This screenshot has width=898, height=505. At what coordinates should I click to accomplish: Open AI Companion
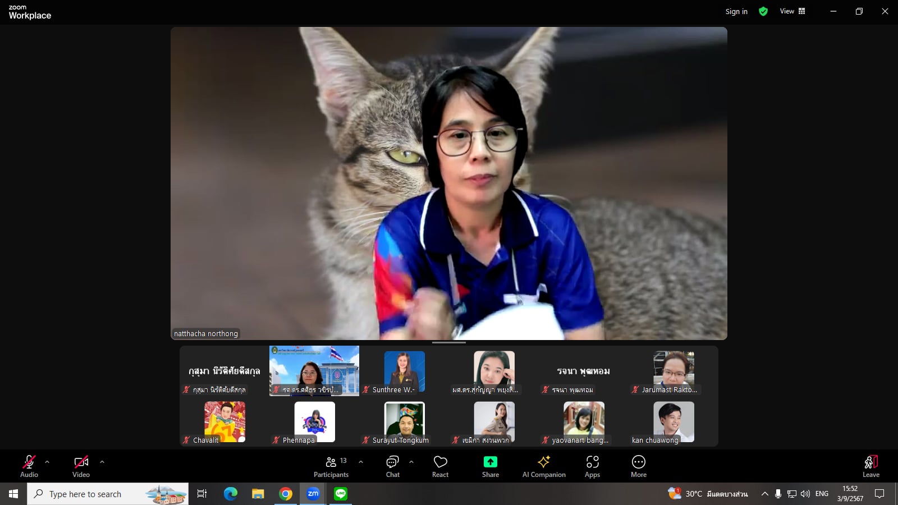click(543, 466)
